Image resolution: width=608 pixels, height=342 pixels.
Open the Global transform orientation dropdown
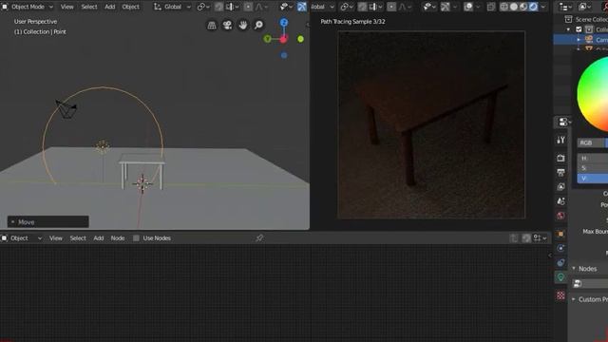172,7
